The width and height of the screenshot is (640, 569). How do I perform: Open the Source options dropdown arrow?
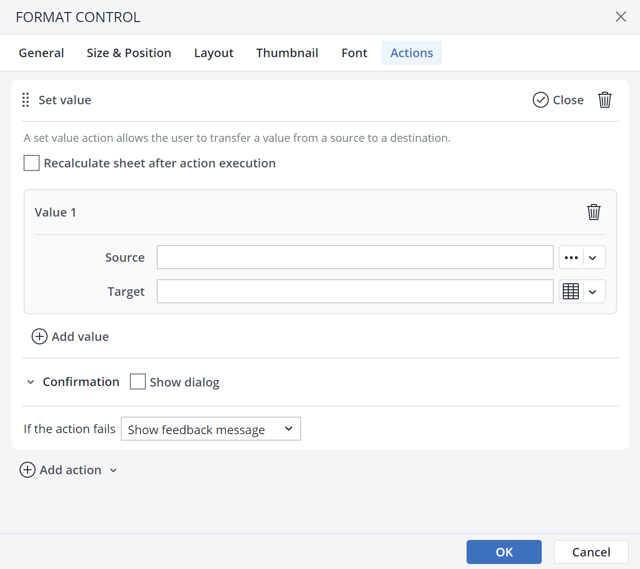coord(593,257)
